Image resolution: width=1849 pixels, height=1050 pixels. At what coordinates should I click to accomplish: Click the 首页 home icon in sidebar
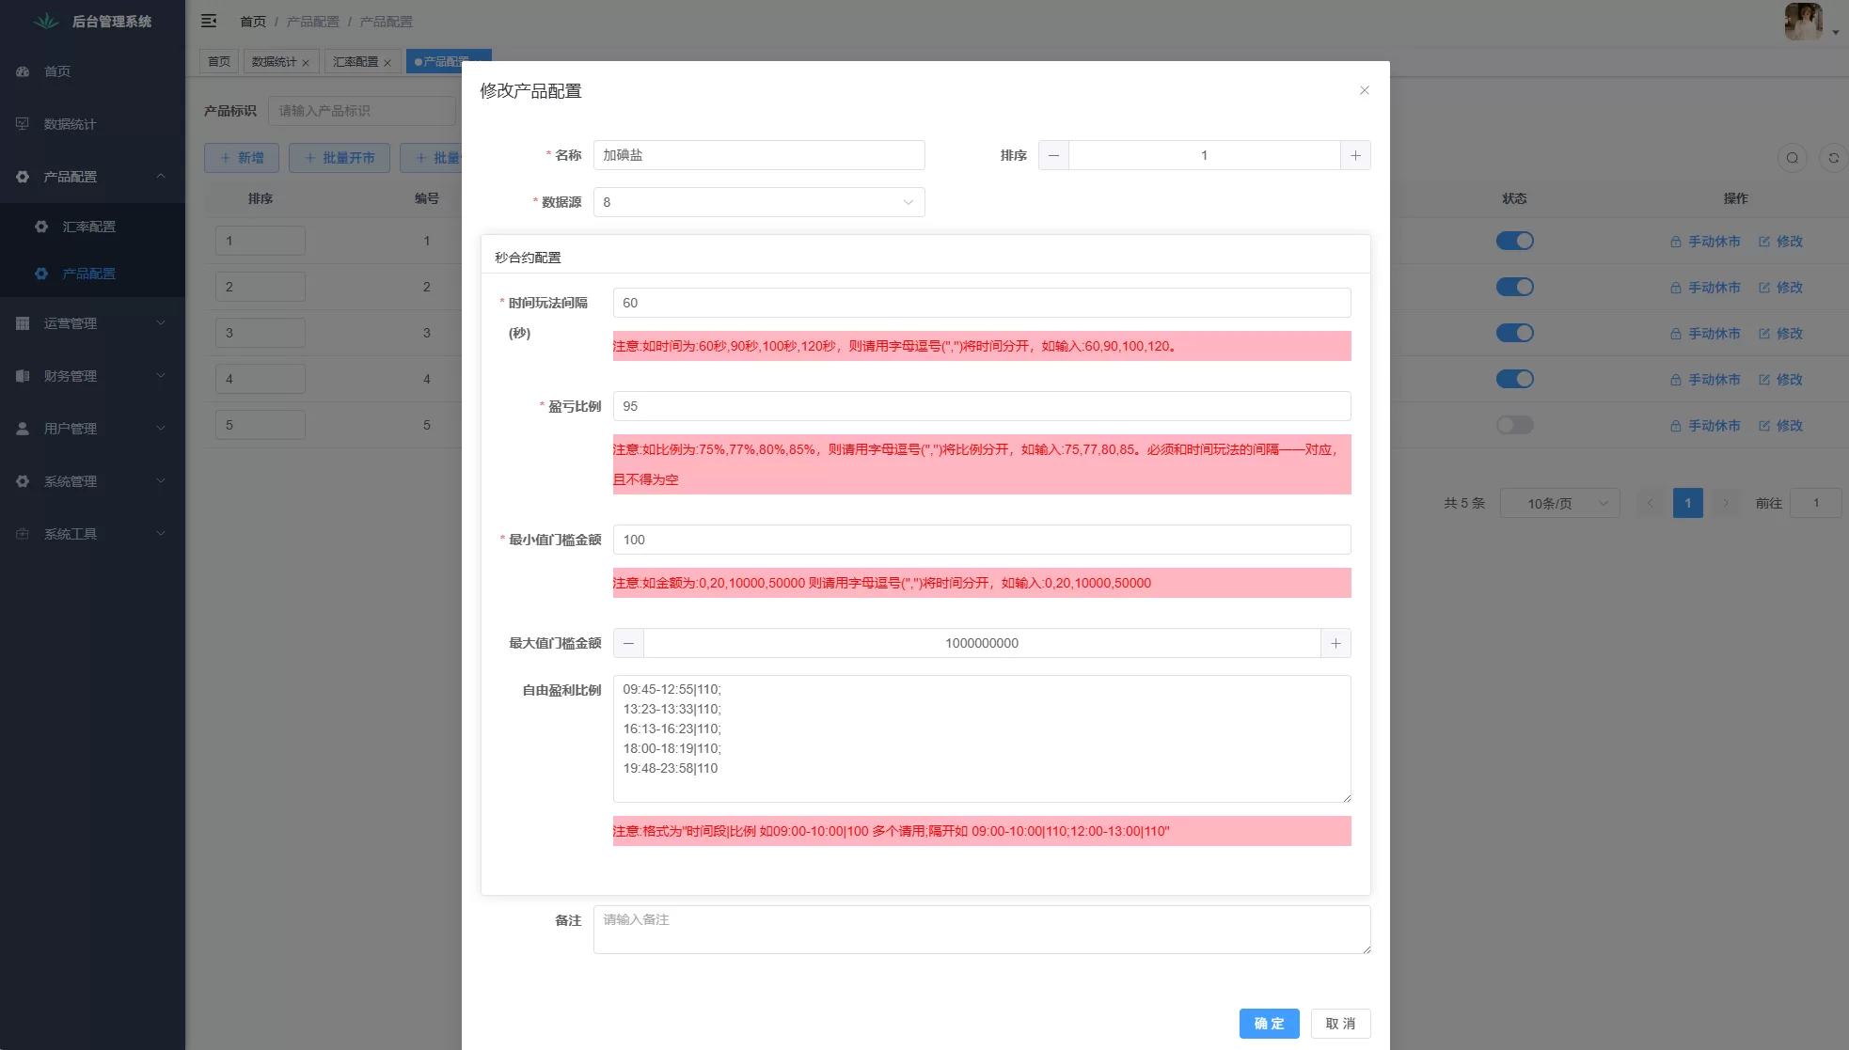(x=23, y=71)
